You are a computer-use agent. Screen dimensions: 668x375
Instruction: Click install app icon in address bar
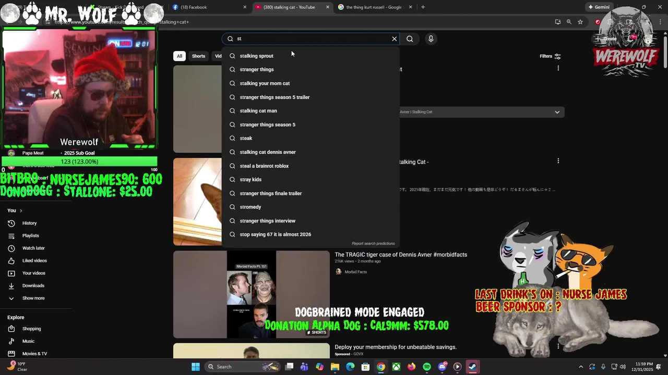tap(558, 22)
